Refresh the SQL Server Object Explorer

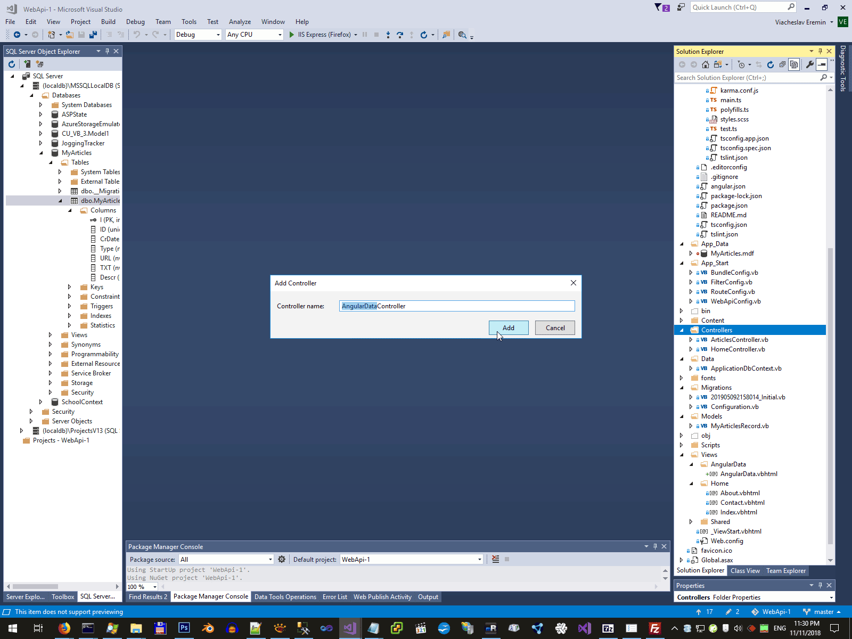pos(12,64)
